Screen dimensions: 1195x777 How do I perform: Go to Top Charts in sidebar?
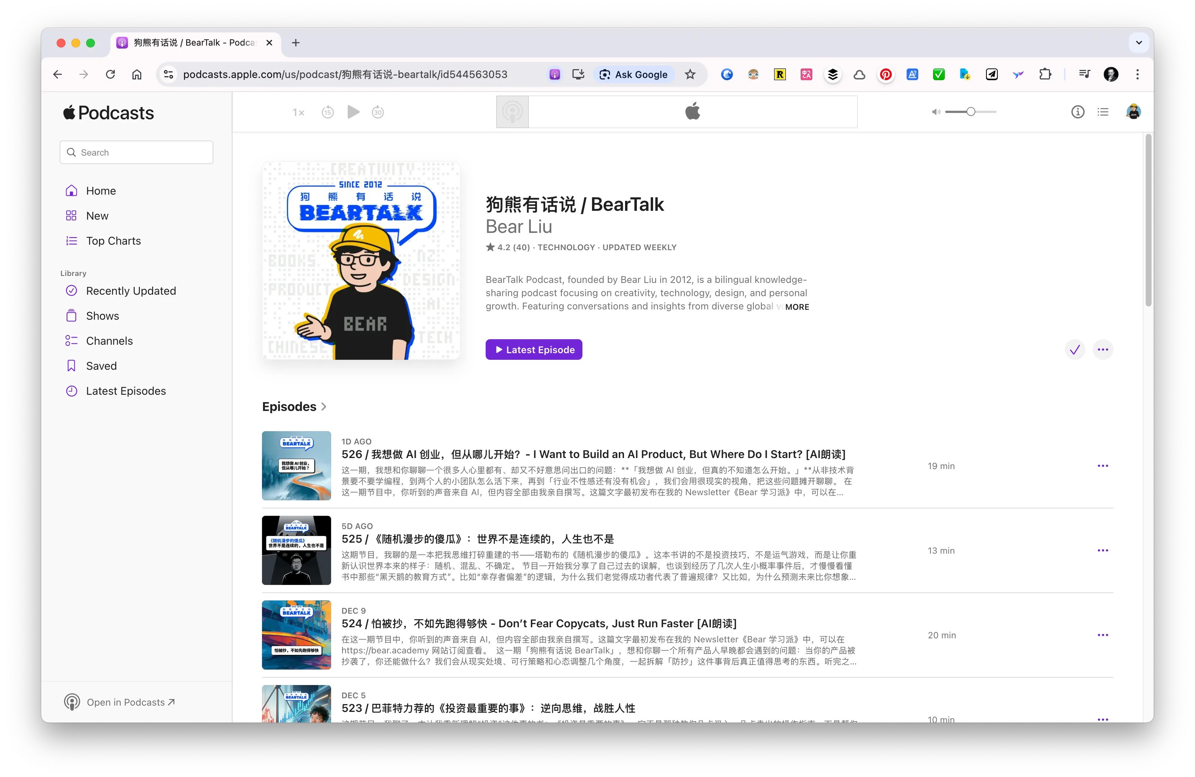click(113, 241)
